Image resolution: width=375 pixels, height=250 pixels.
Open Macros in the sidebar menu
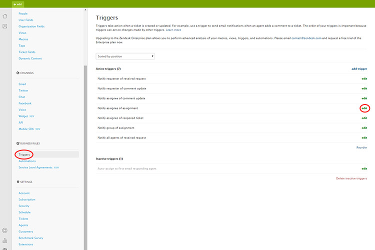23,39
